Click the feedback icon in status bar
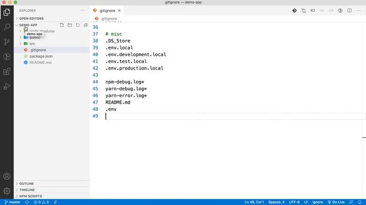This screenshot has width=366, height=205. (351, 202)
